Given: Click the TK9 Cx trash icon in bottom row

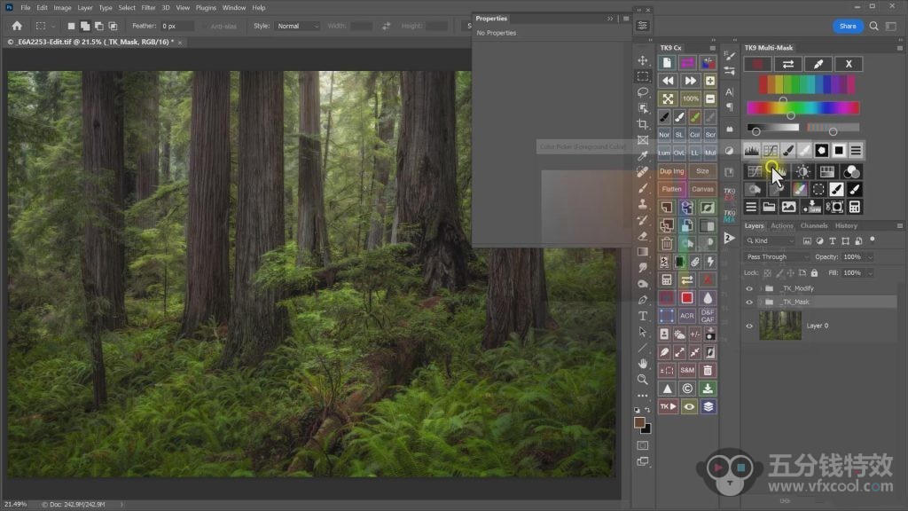Looking at the screenshot, I should click(x=708, y=370).
